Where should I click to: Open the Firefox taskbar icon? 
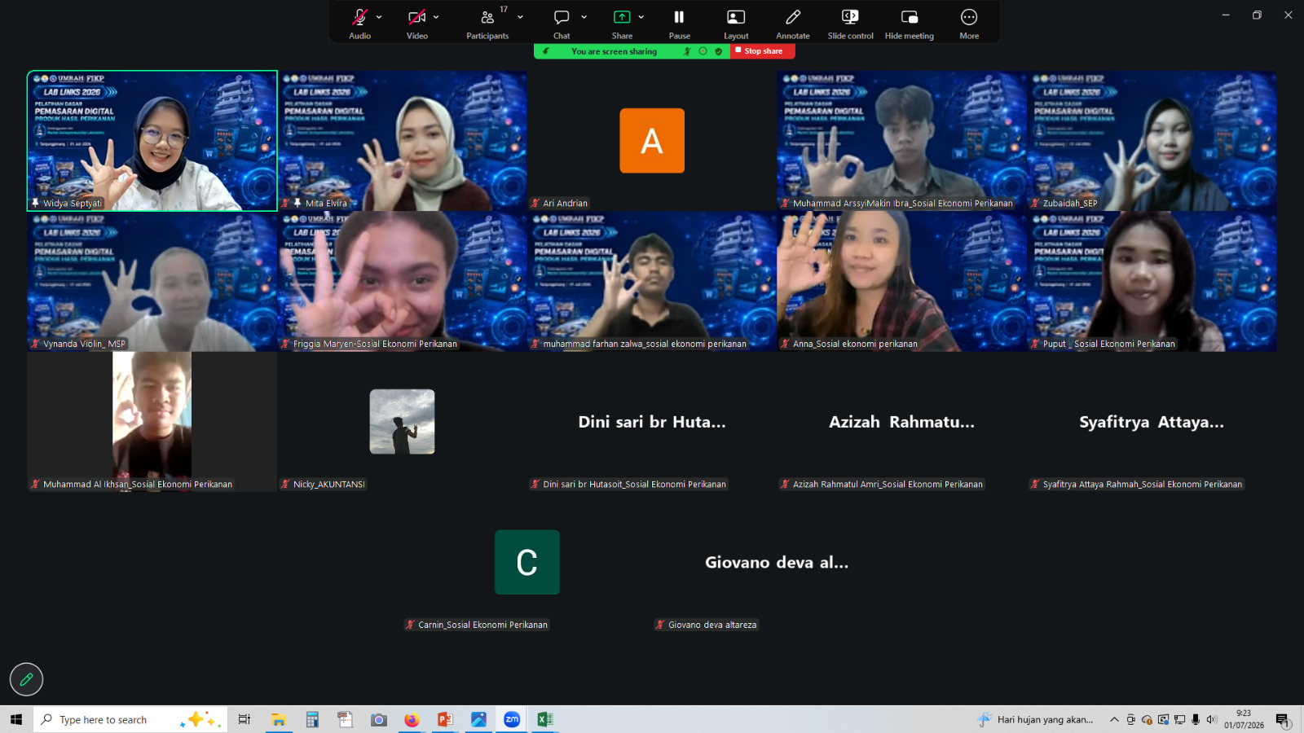click(x=412, y=719)
